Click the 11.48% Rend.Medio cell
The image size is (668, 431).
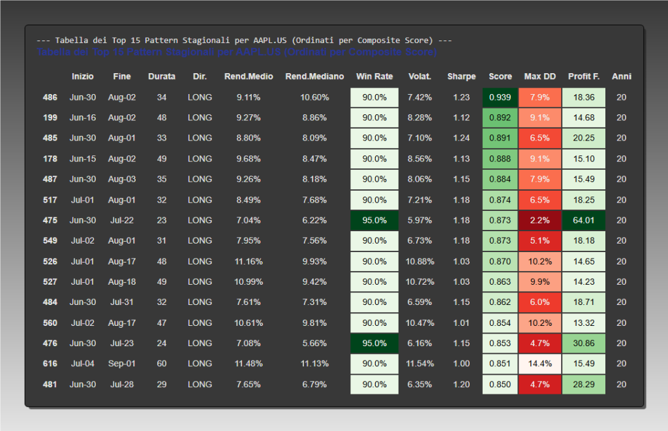point(249,364)
